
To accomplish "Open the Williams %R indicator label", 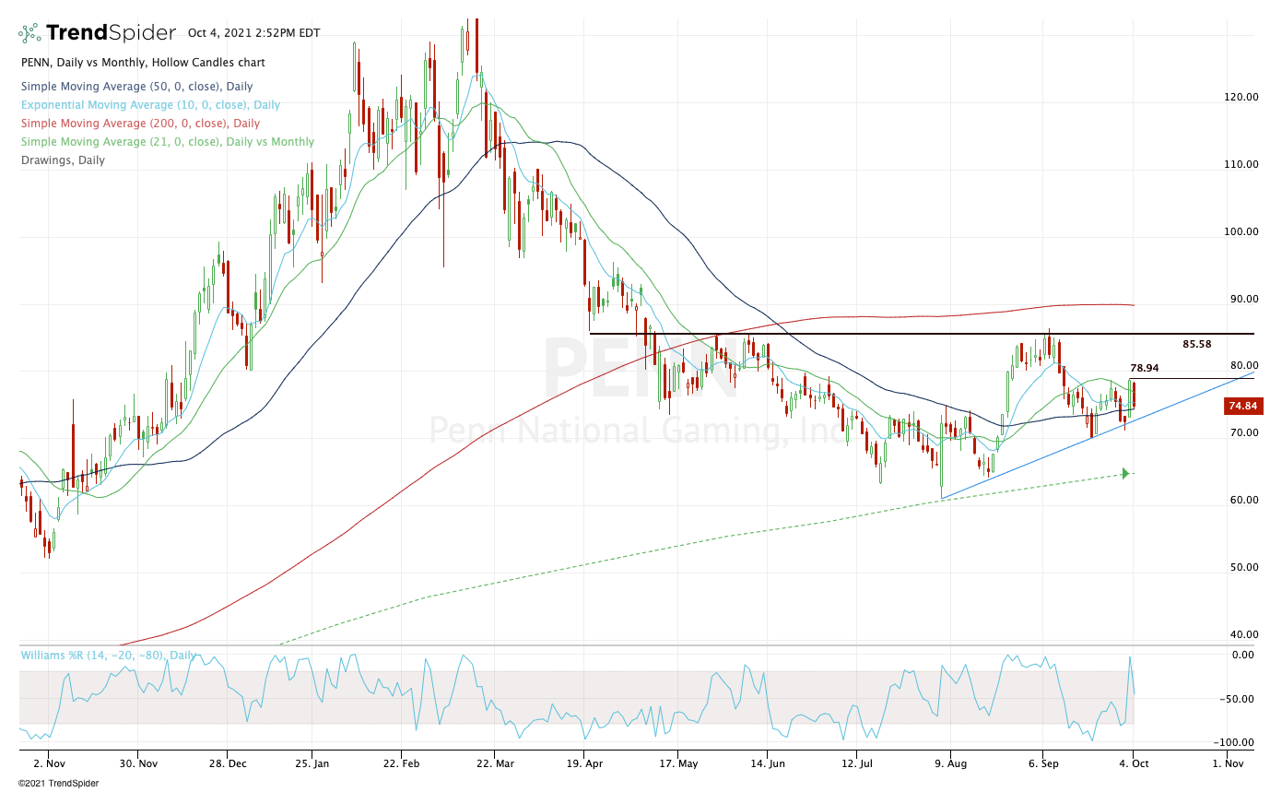I will [x=108, y=656].
